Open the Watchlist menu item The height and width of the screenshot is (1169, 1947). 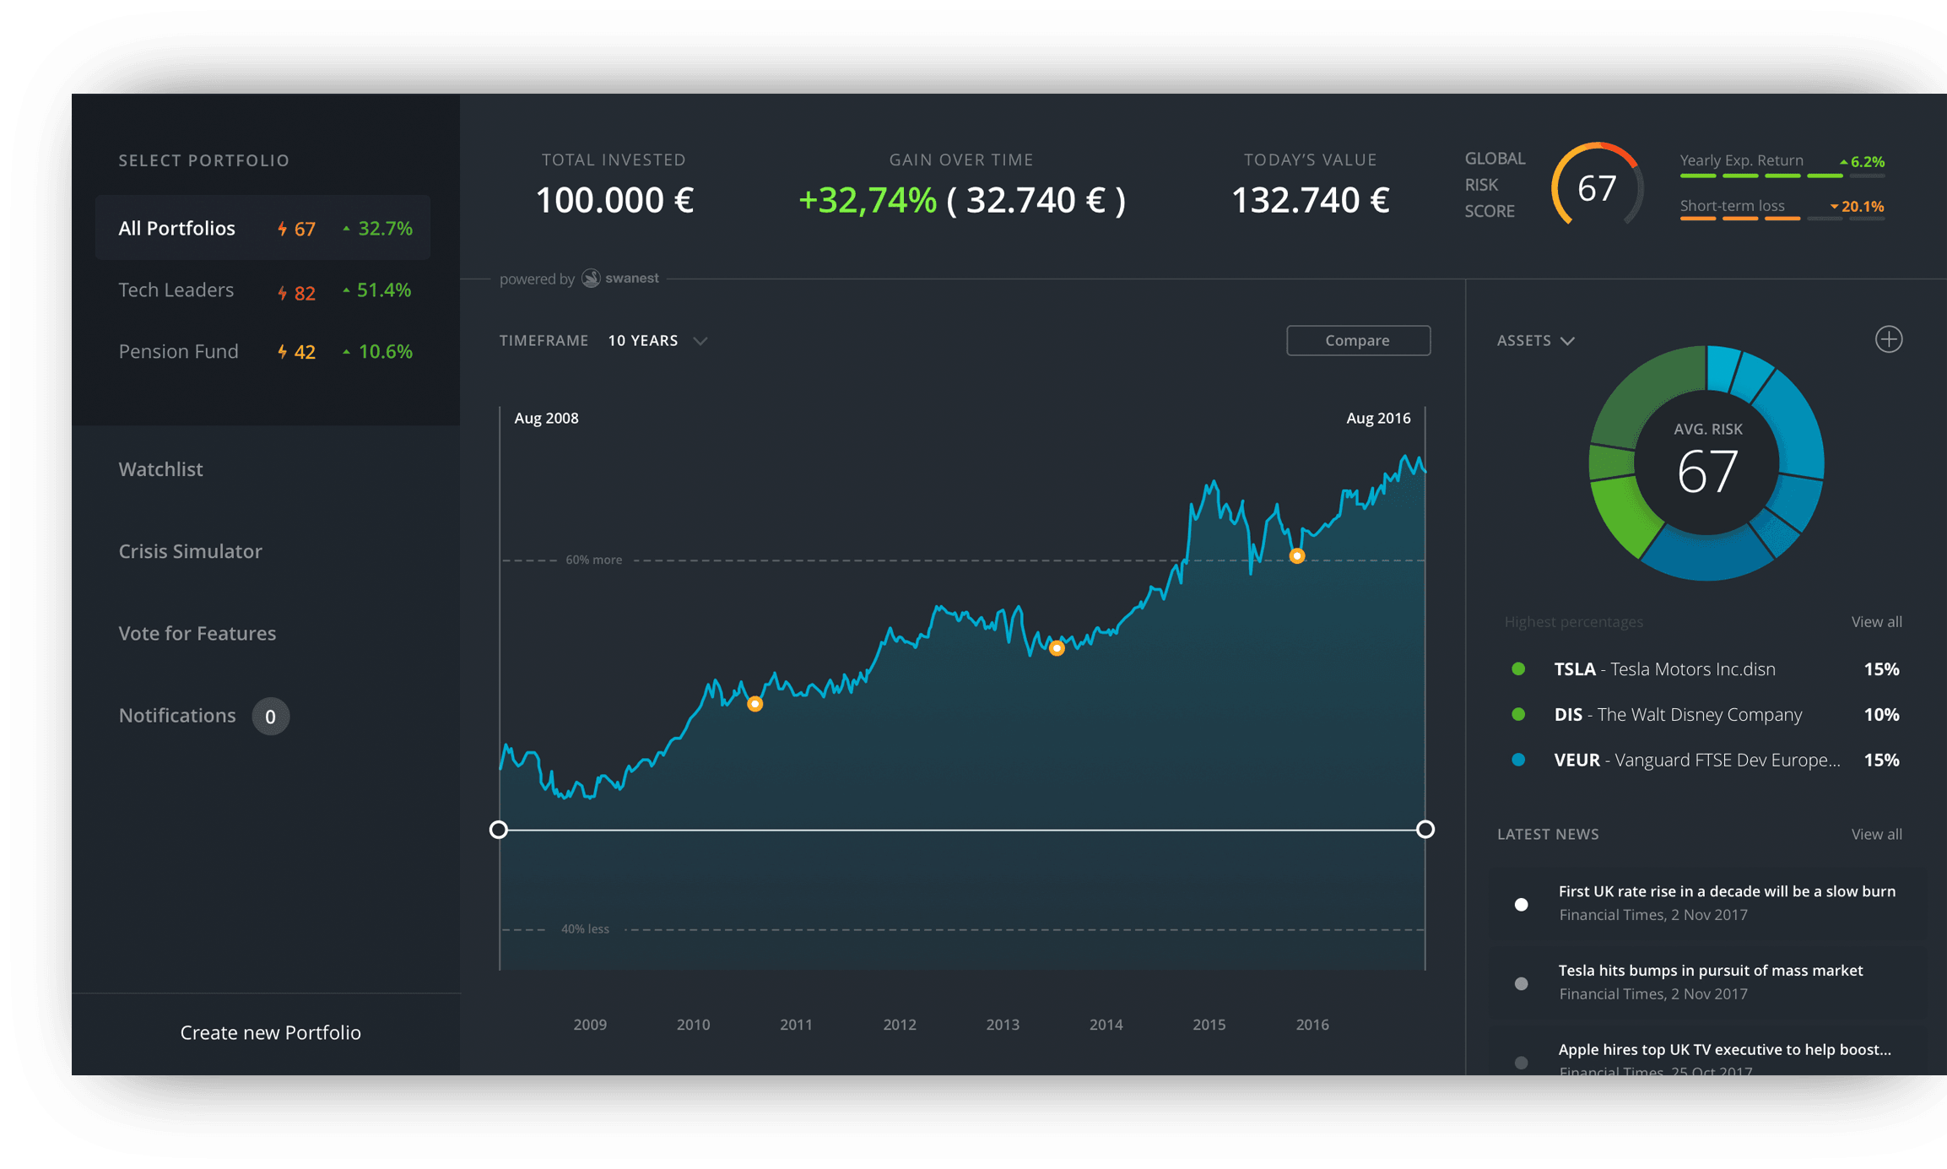pos(160,469)
